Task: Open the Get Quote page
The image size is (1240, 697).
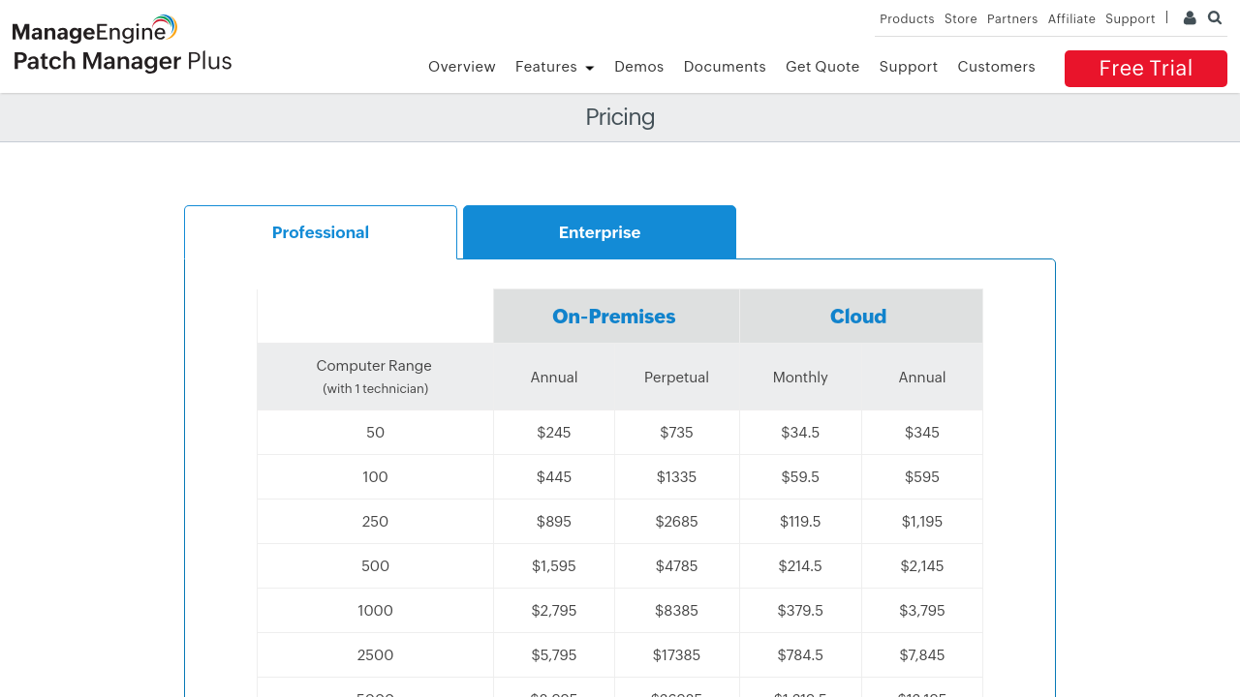Action: coord(821,67)
